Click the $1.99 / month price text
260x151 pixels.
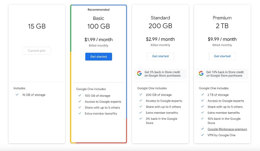[99, 40]
